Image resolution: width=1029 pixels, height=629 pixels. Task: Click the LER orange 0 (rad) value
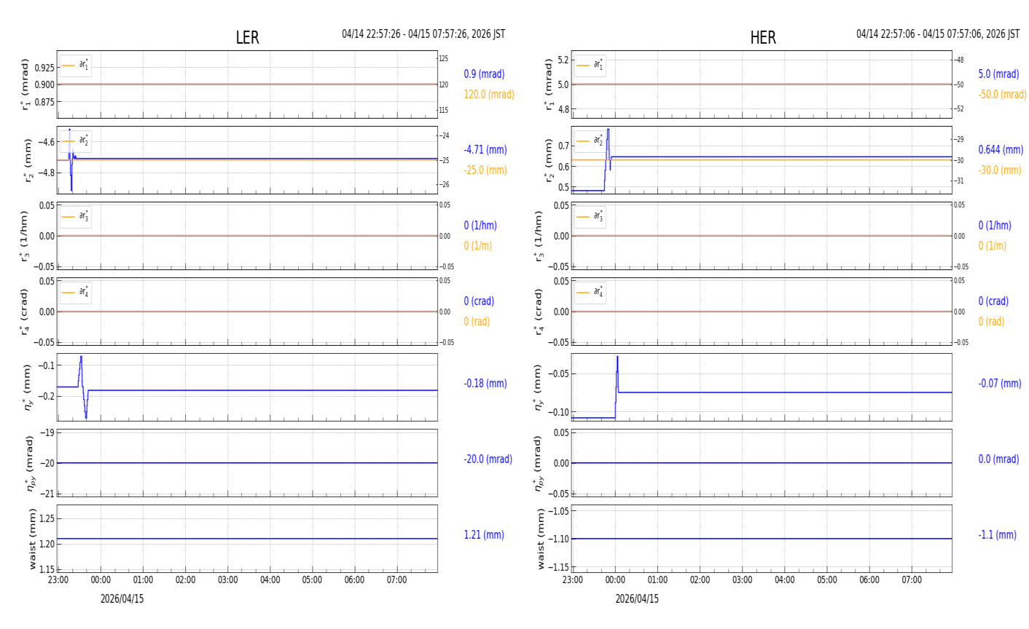pyautogui.click(x=477, y=322)
